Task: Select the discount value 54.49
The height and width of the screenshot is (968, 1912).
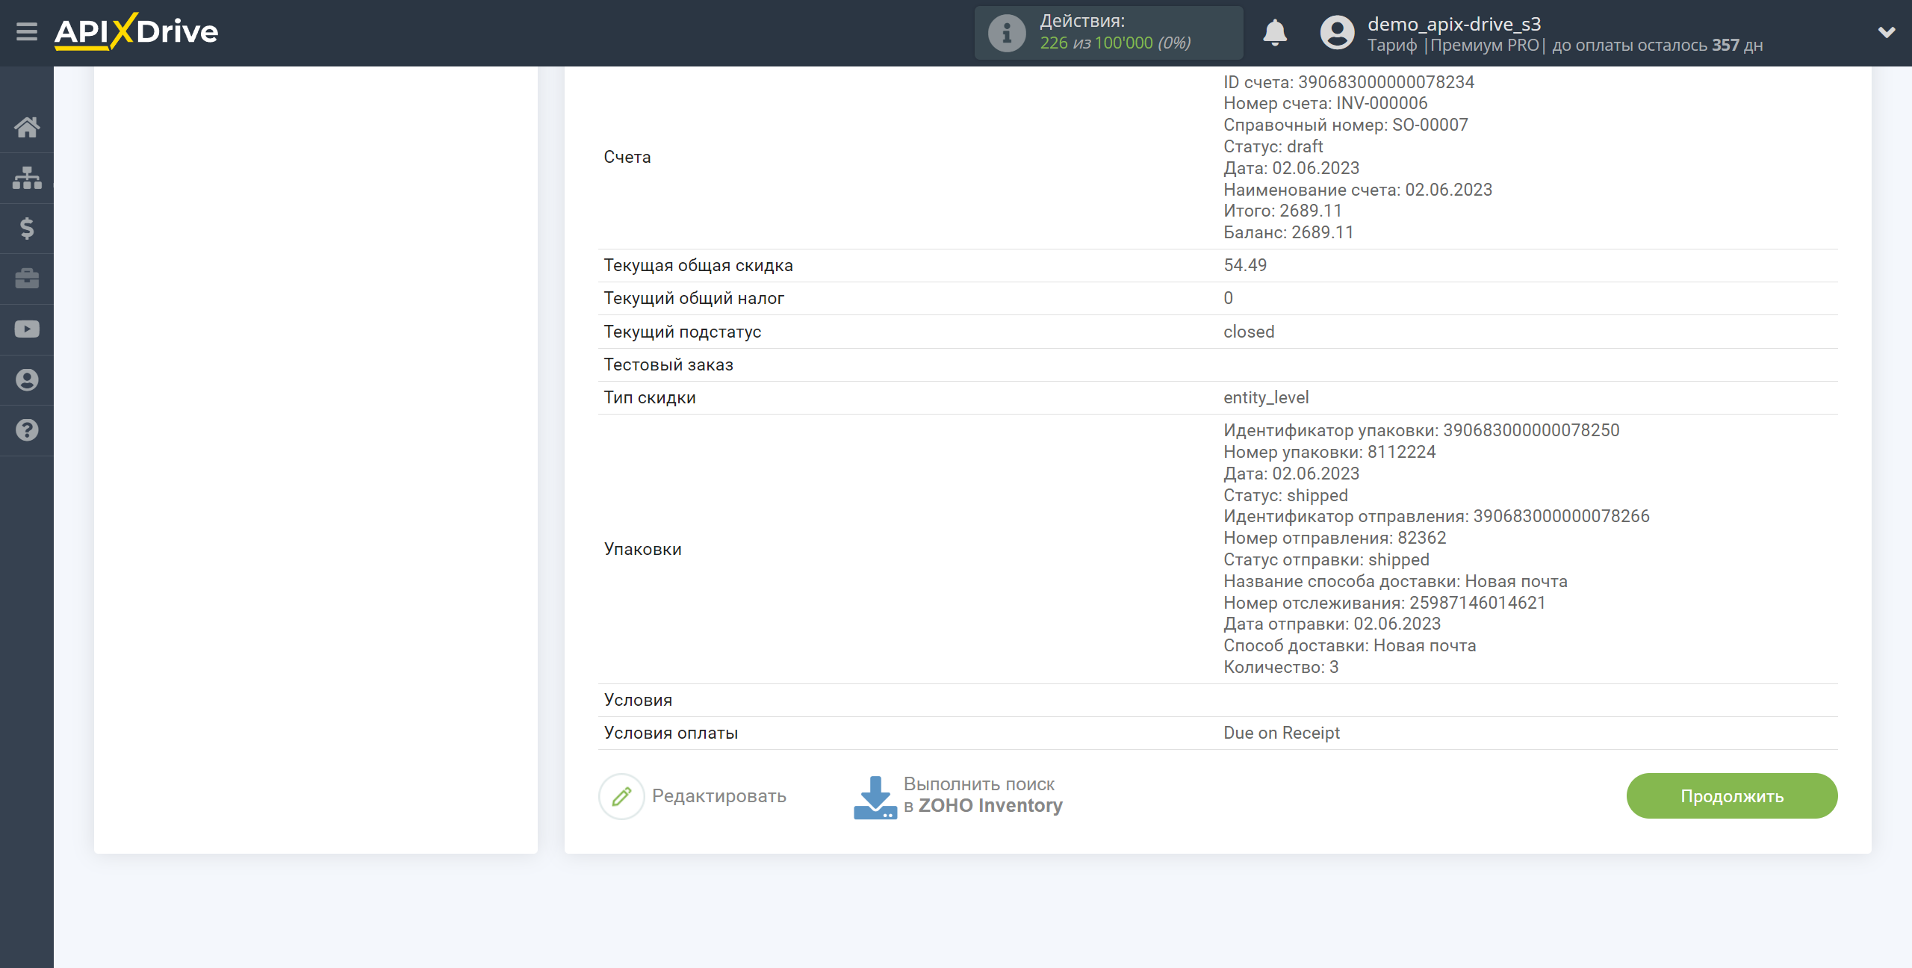Action: tap(1245, 265)
